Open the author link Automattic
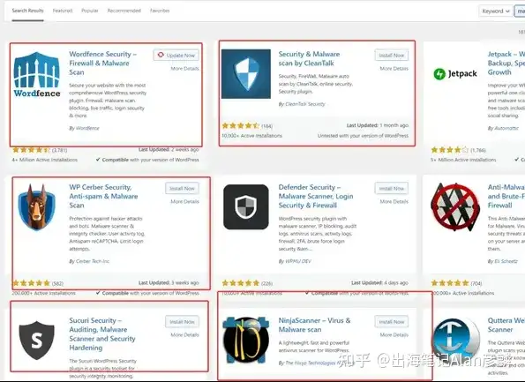Viewport: 525px width, 382px height. 506,128
